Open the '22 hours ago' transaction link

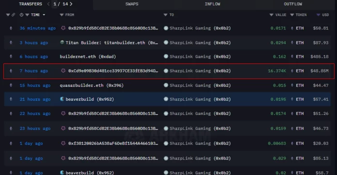(35, 113)
